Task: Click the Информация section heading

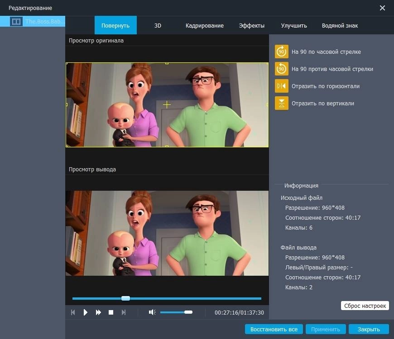Action: pos(301,186)
